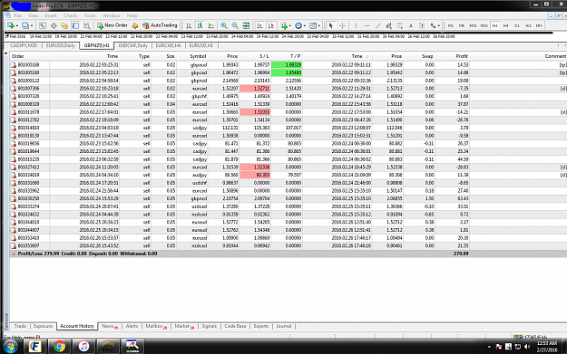Switch timeframe to M30
Screen dimensions: 567x354
pos(484,25)
